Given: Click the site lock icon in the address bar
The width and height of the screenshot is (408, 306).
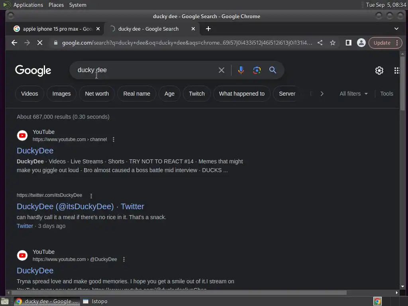Looking at the screenshot, I should click(x=55, y=43).
